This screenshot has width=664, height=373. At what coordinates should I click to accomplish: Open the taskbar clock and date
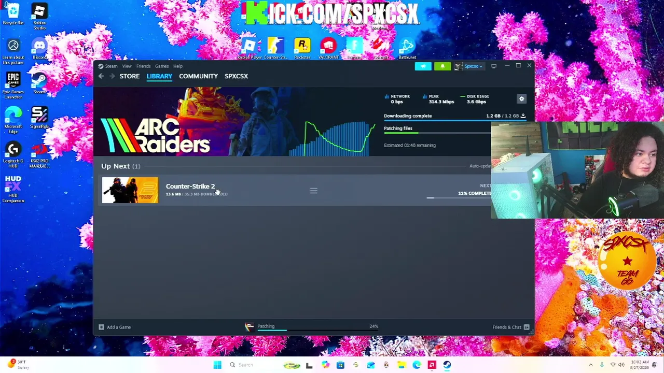pyautogui.click(x=641, y=365)
